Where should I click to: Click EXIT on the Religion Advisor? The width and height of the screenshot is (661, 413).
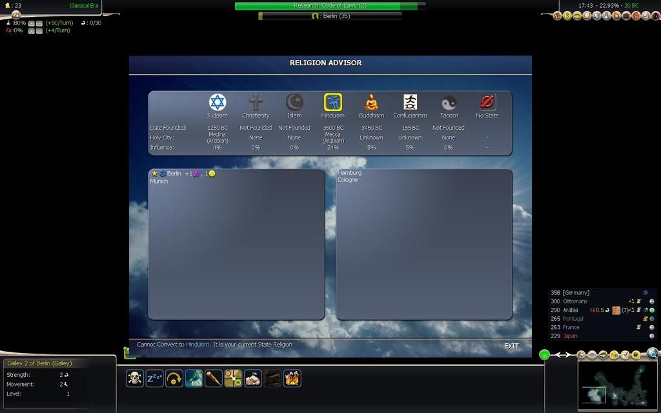[511, 346]
